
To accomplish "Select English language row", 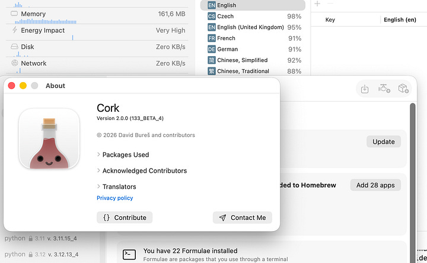I will pos(253,5).
